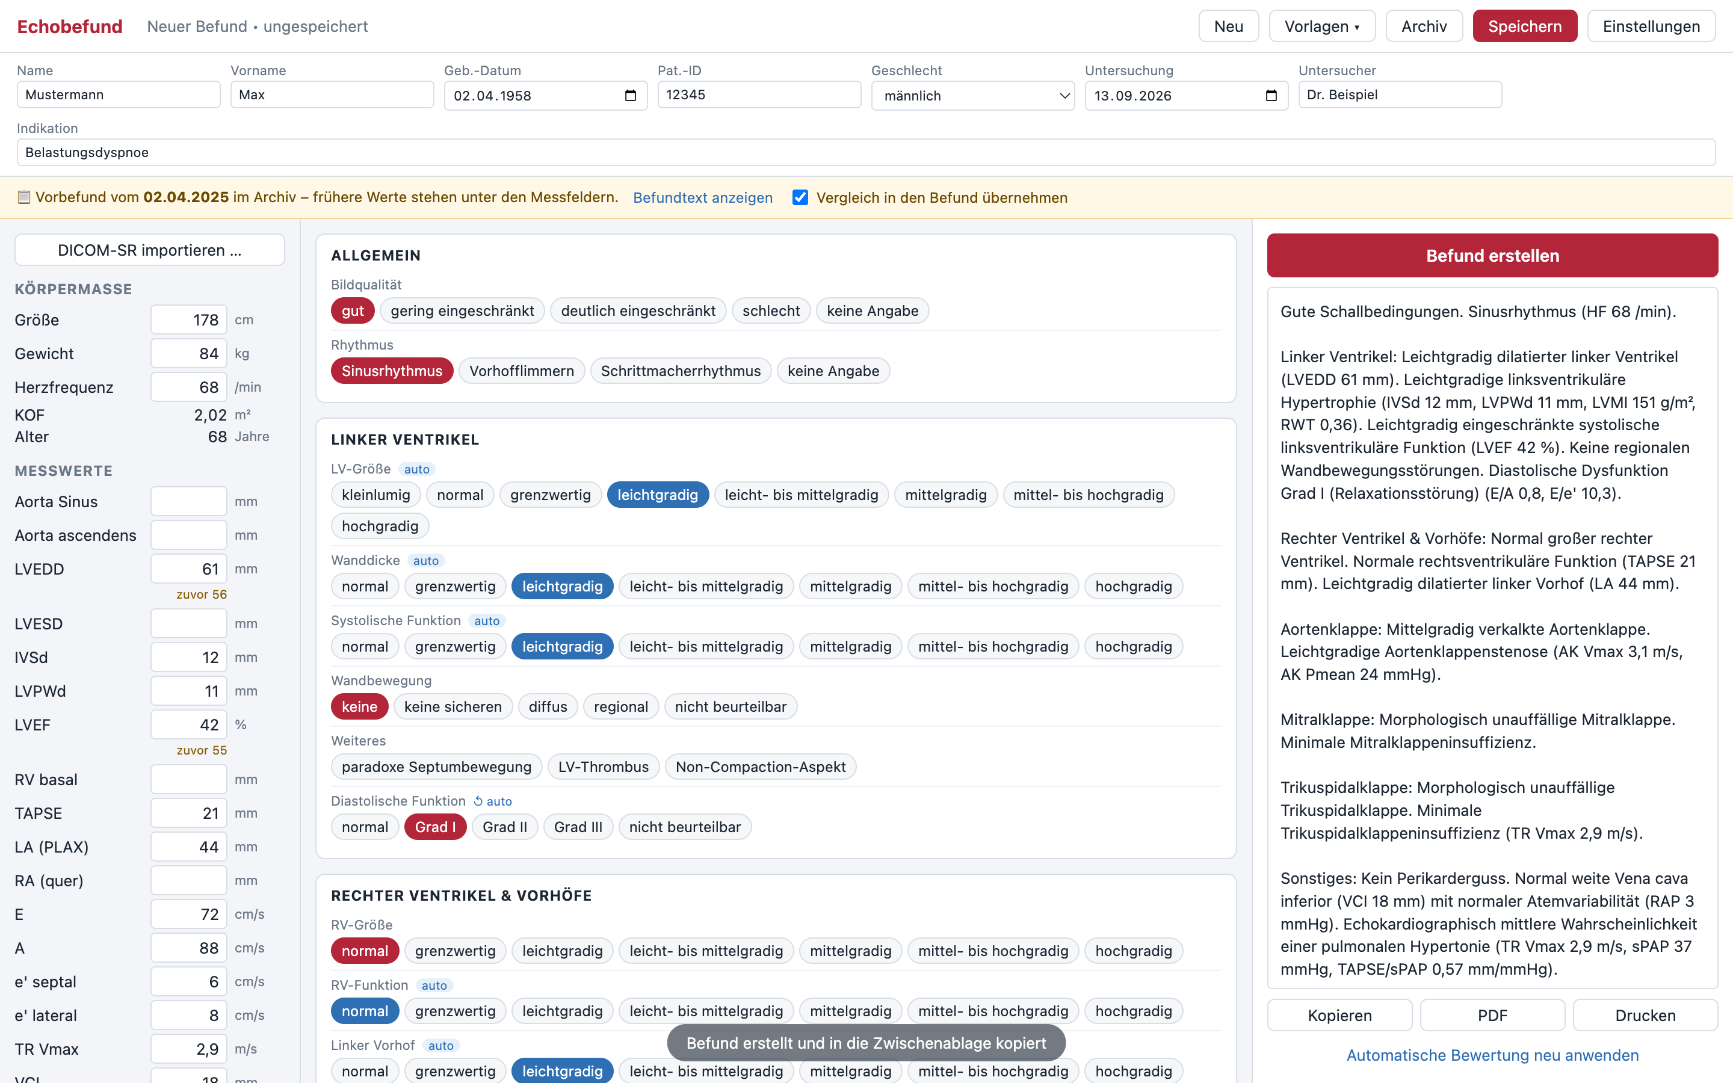Open calendar picker in Untersuchung date field
The height and width of the screenshot is (1083, 1733).
(1271, 96)
